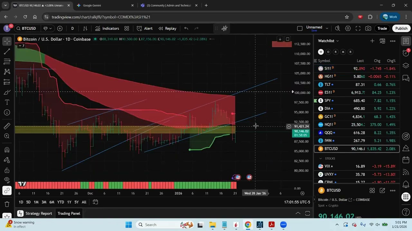
Task: Open the help center question icon
Action: [406, 212]
